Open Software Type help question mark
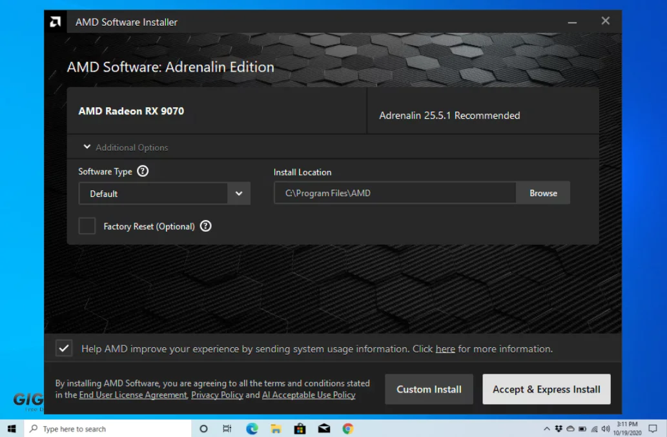667x437 pixels. coord(143,171)
